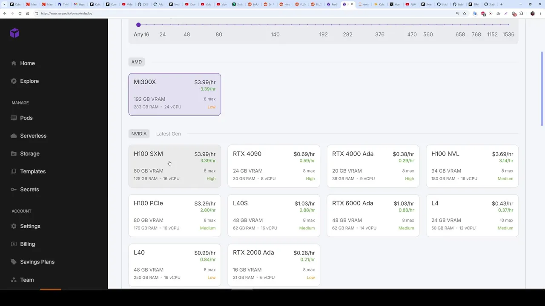Open the tab search dropdown arrow
Viewport: 545px width, 306px height.
pos(4,4)
